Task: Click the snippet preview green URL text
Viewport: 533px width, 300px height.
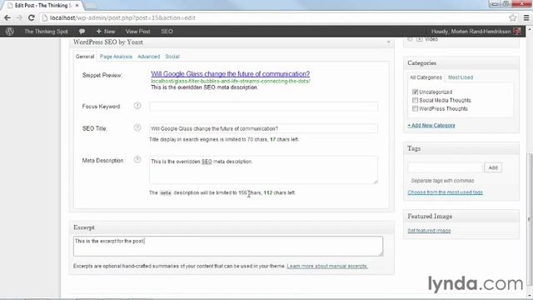Action: click(231, 82)
